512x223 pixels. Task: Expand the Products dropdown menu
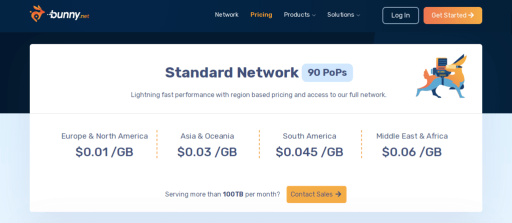coord(297,15)
